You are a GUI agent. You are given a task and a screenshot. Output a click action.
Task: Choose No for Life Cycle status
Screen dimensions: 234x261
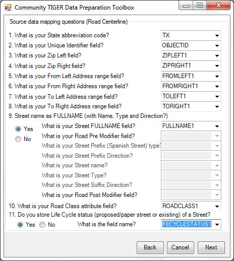coord(42,225)
